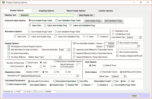Go to previous record arrow
This screenshot has height=99, width=152.
pyautogui.click(x=14, y=92)
